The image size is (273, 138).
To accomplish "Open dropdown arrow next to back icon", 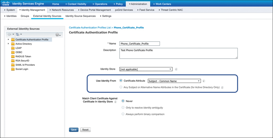I will [13, 35].
